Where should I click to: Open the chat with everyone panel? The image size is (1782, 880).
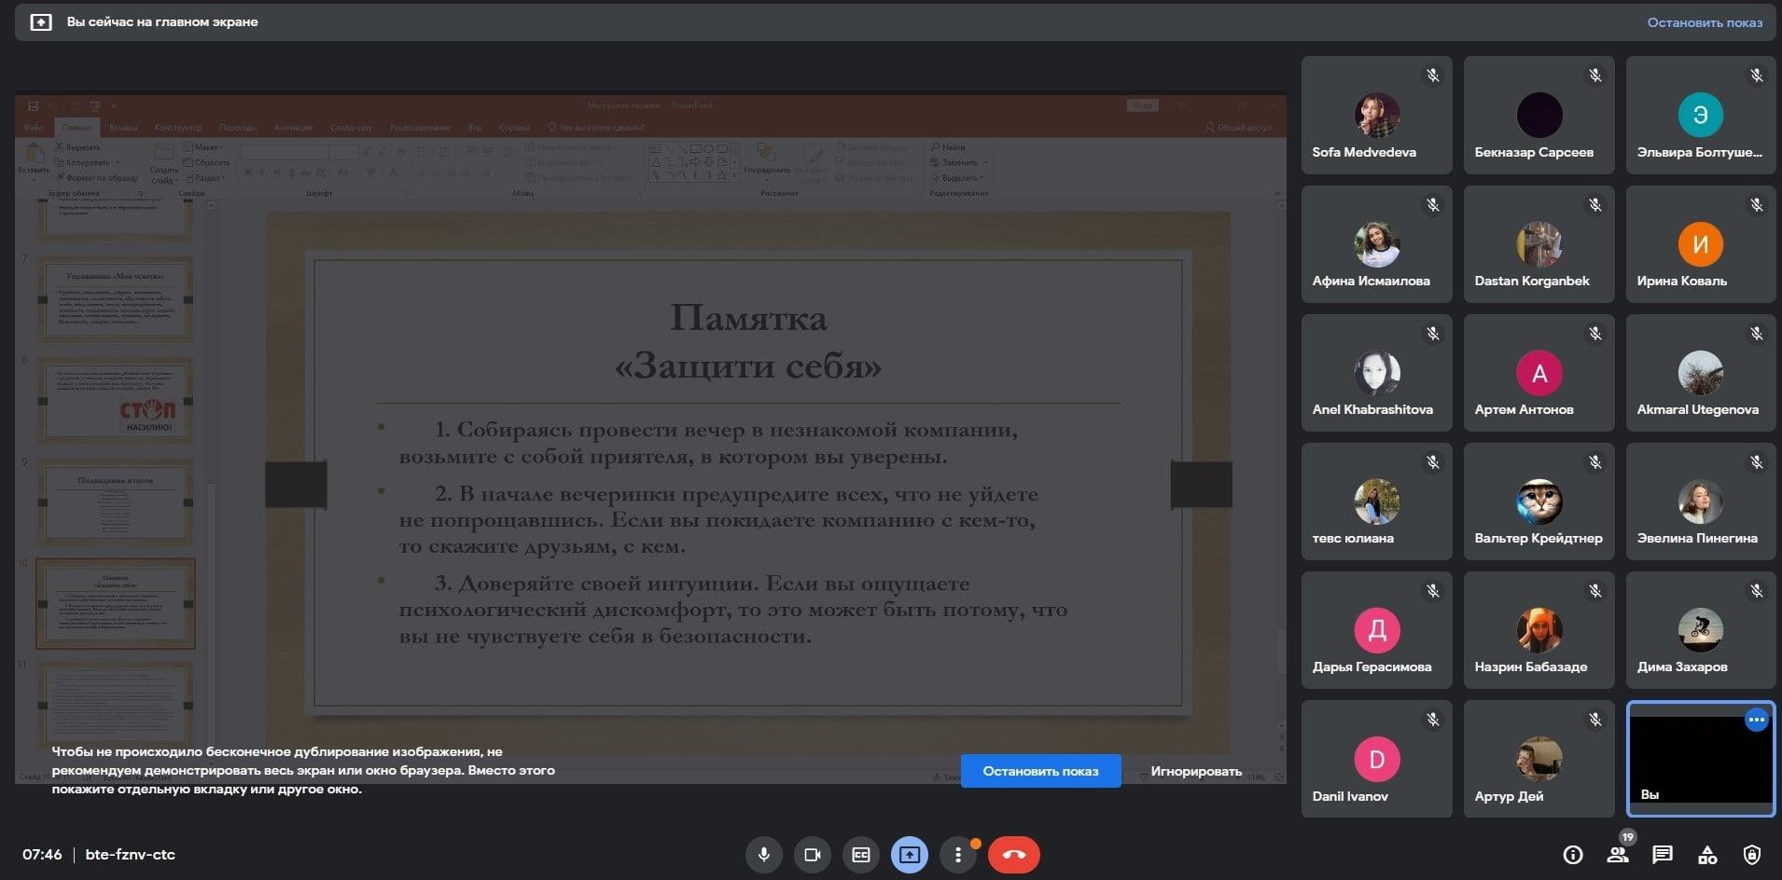pyautogui.click(x=1662, y=855)
